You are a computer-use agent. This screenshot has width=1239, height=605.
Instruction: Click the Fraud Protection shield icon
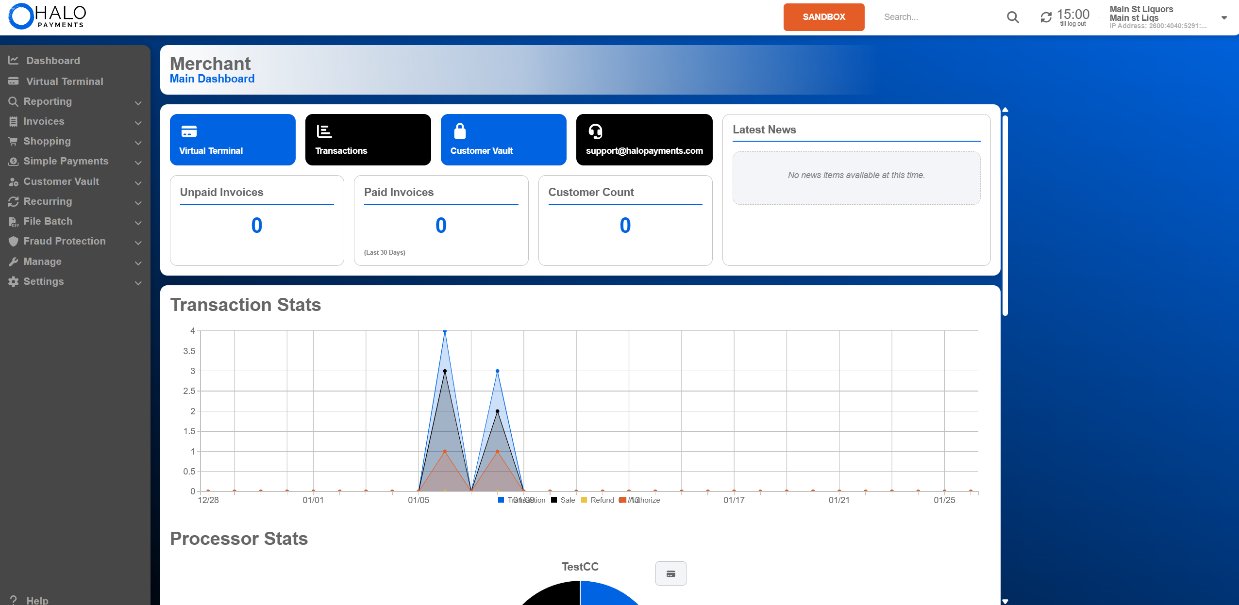[x=14, y=241]
